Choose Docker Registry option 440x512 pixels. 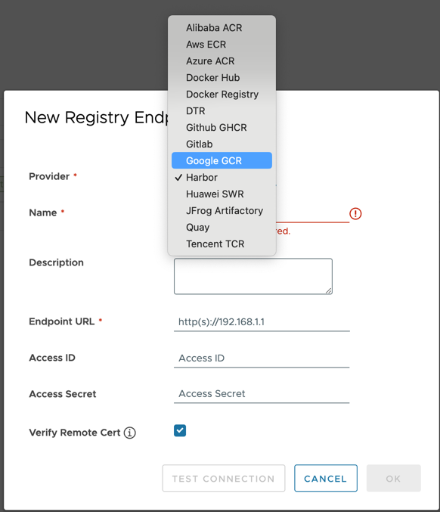[222, 95]
